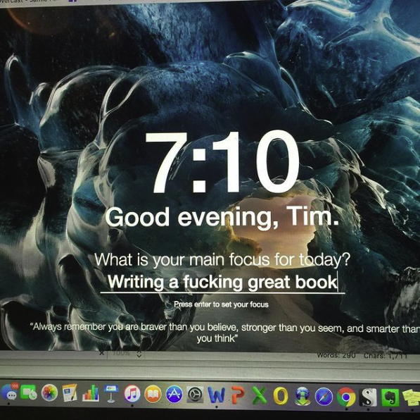Click the 'Press enter to set your focus' hint
The height and width of the screenshot is (420, 420).
pos(221,304)
